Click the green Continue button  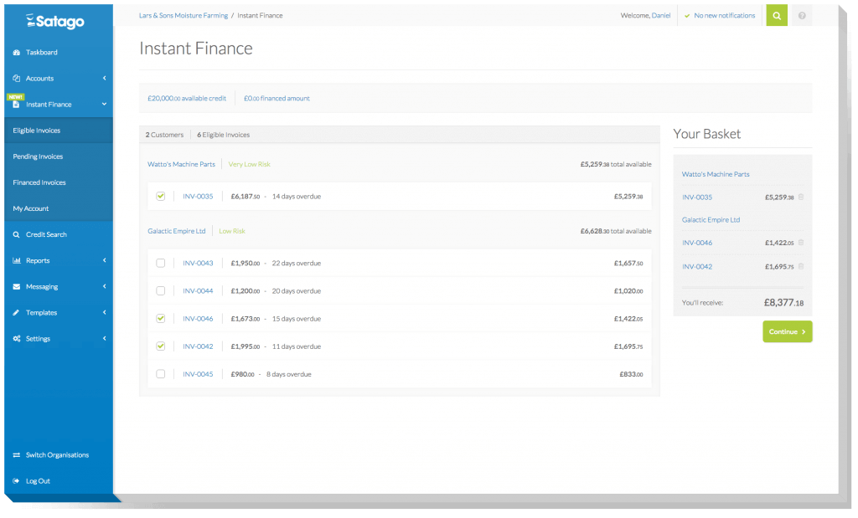coord(788,331)
